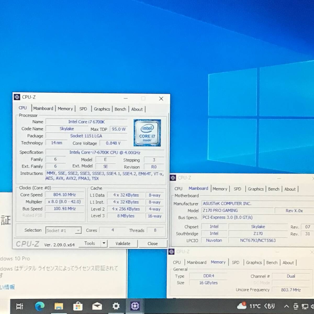Select About tab in Memory CPU-Z window
The image size is (314, 314).
pos(288,263)
